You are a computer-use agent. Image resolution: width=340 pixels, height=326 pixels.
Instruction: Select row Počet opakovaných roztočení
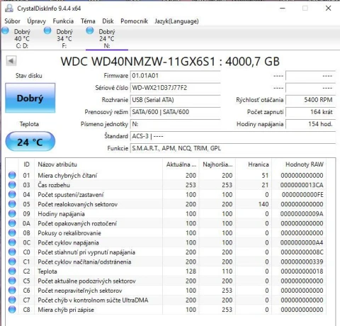click(166, 223)
